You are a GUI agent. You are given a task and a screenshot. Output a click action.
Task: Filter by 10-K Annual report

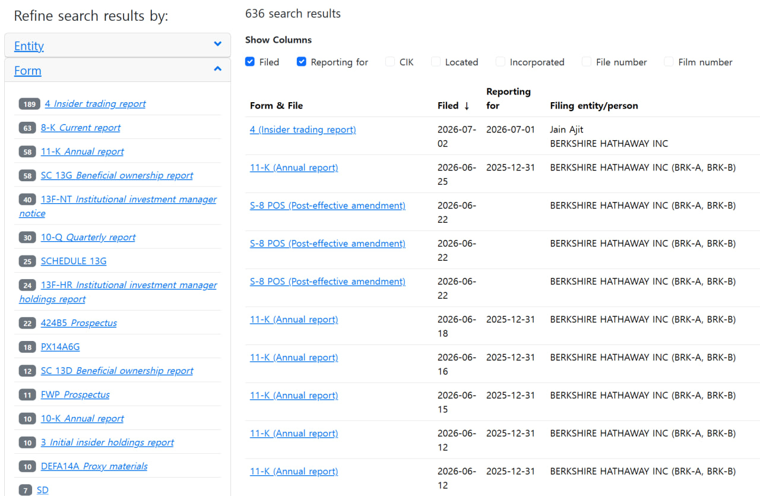(x=83, y=419)
